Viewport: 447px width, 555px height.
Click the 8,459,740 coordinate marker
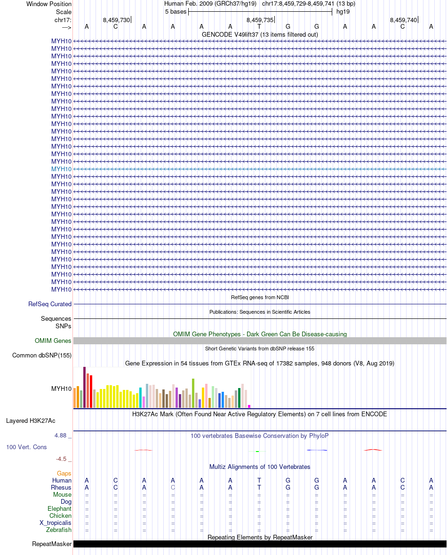tap(403, 20)
